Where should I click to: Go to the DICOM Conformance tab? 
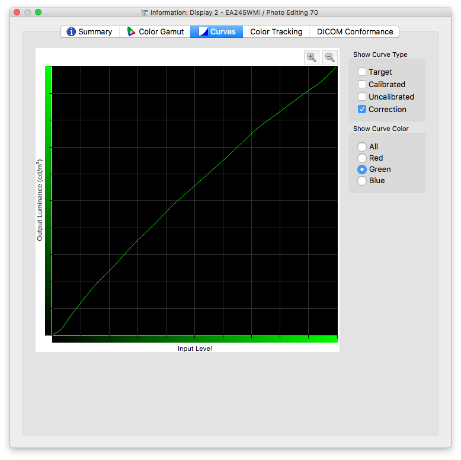click(x=354, y=31)
